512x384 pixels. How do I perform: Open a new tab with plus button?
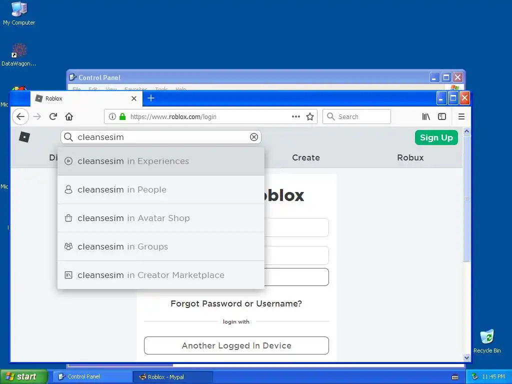click(151, 98)
